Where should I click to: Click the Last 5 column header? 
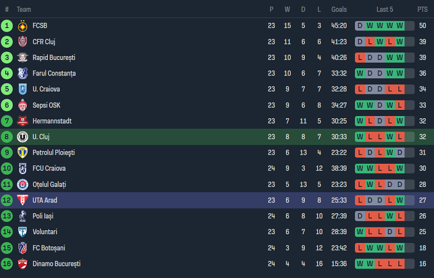tap(384, 9)
